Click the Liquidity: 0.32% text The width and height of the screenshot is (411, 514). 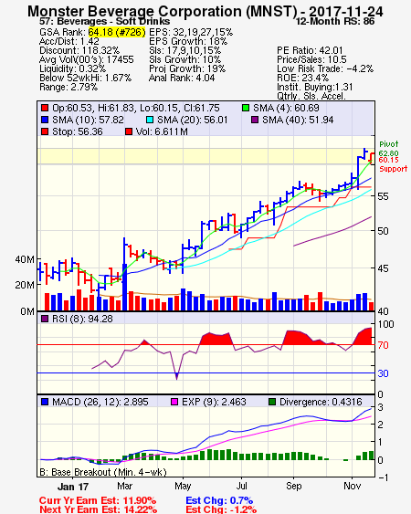coord(72,68)
